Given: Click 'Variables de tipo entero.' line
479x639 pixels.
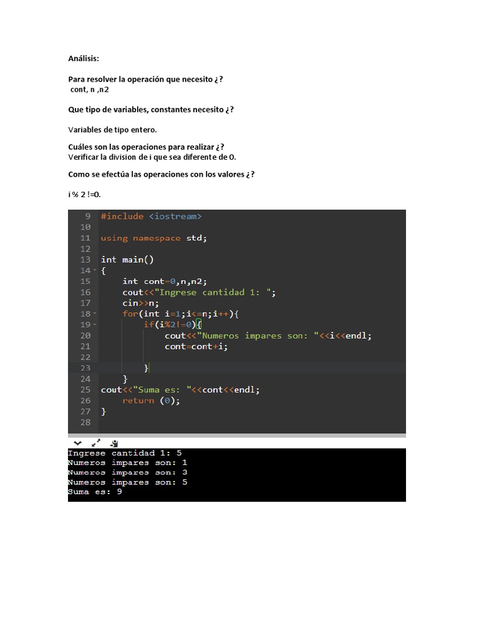Looking at the screenshot, I should pos(112,130).
